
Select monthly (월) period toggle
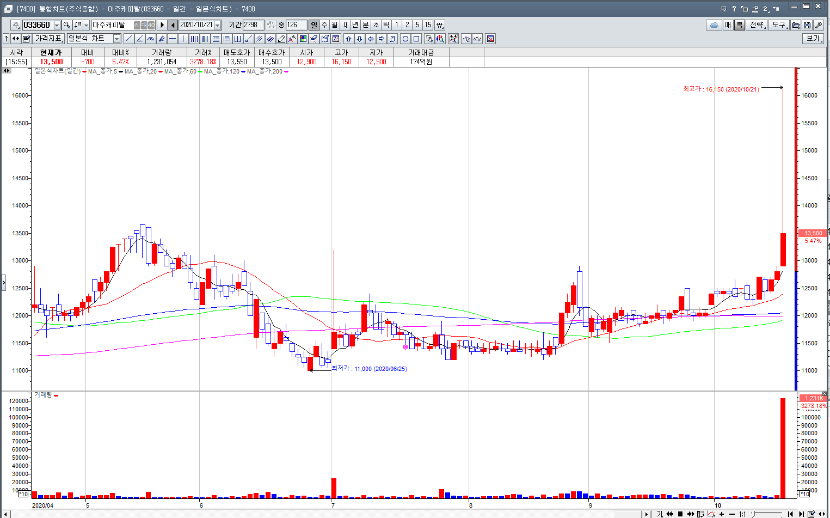pos(335,25)
